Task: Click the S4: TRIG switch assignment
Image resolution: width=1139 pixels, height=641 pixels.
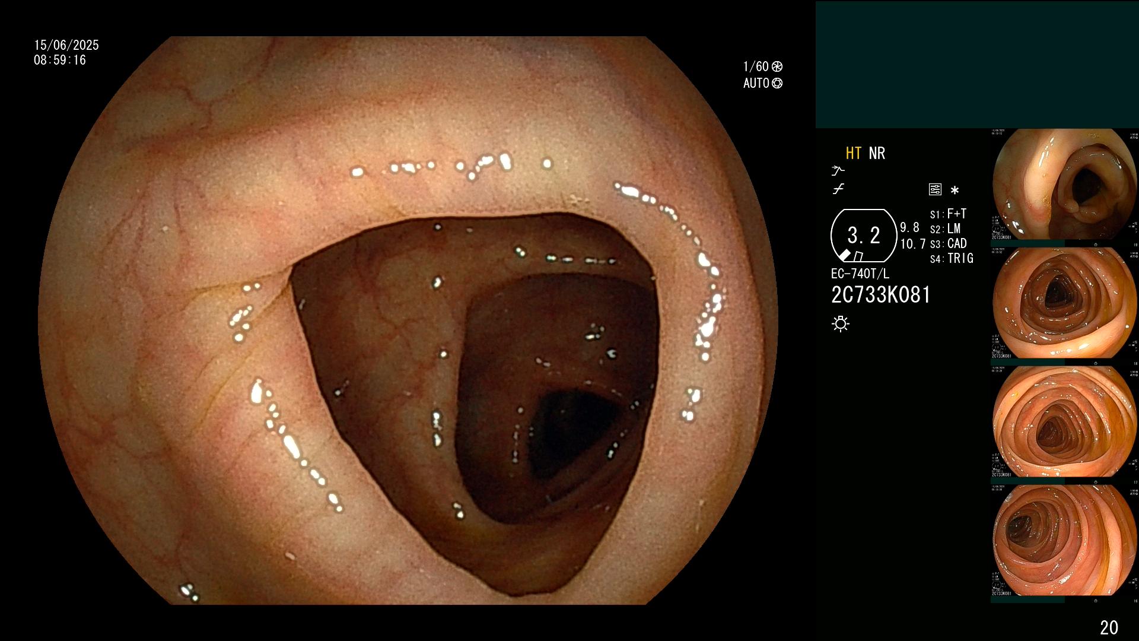Action: click(952, 258)
